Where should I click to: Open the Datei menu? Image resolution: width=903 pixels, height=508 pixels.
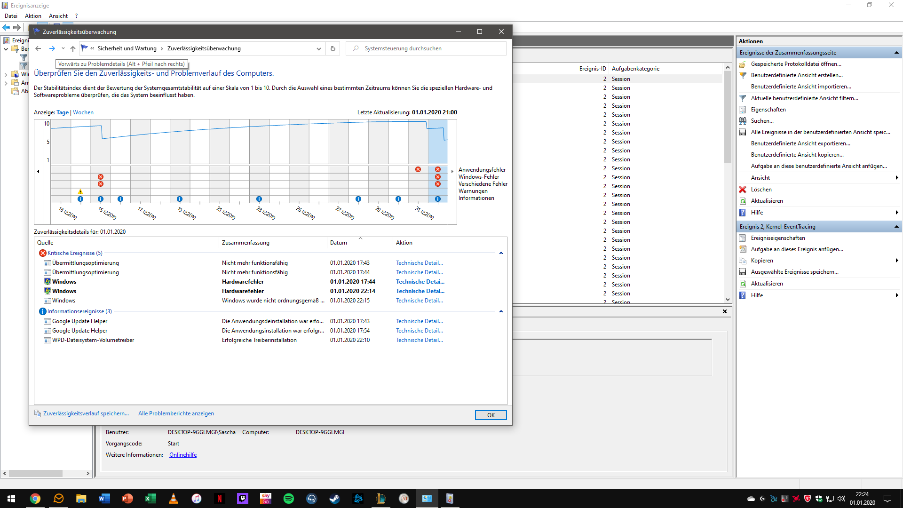(x=11, y=16)
